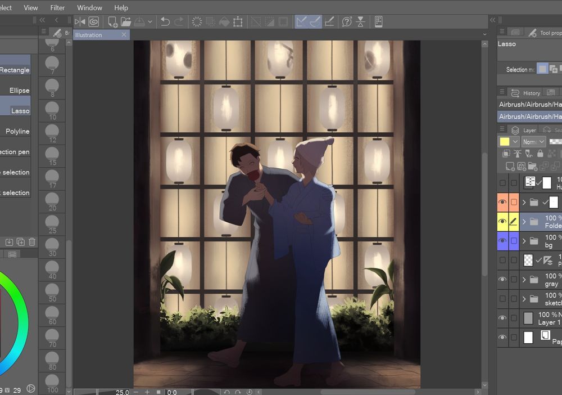Redo the undone action
The height and width of the screenshot is (395, 562).
click(x=179, y=22)
